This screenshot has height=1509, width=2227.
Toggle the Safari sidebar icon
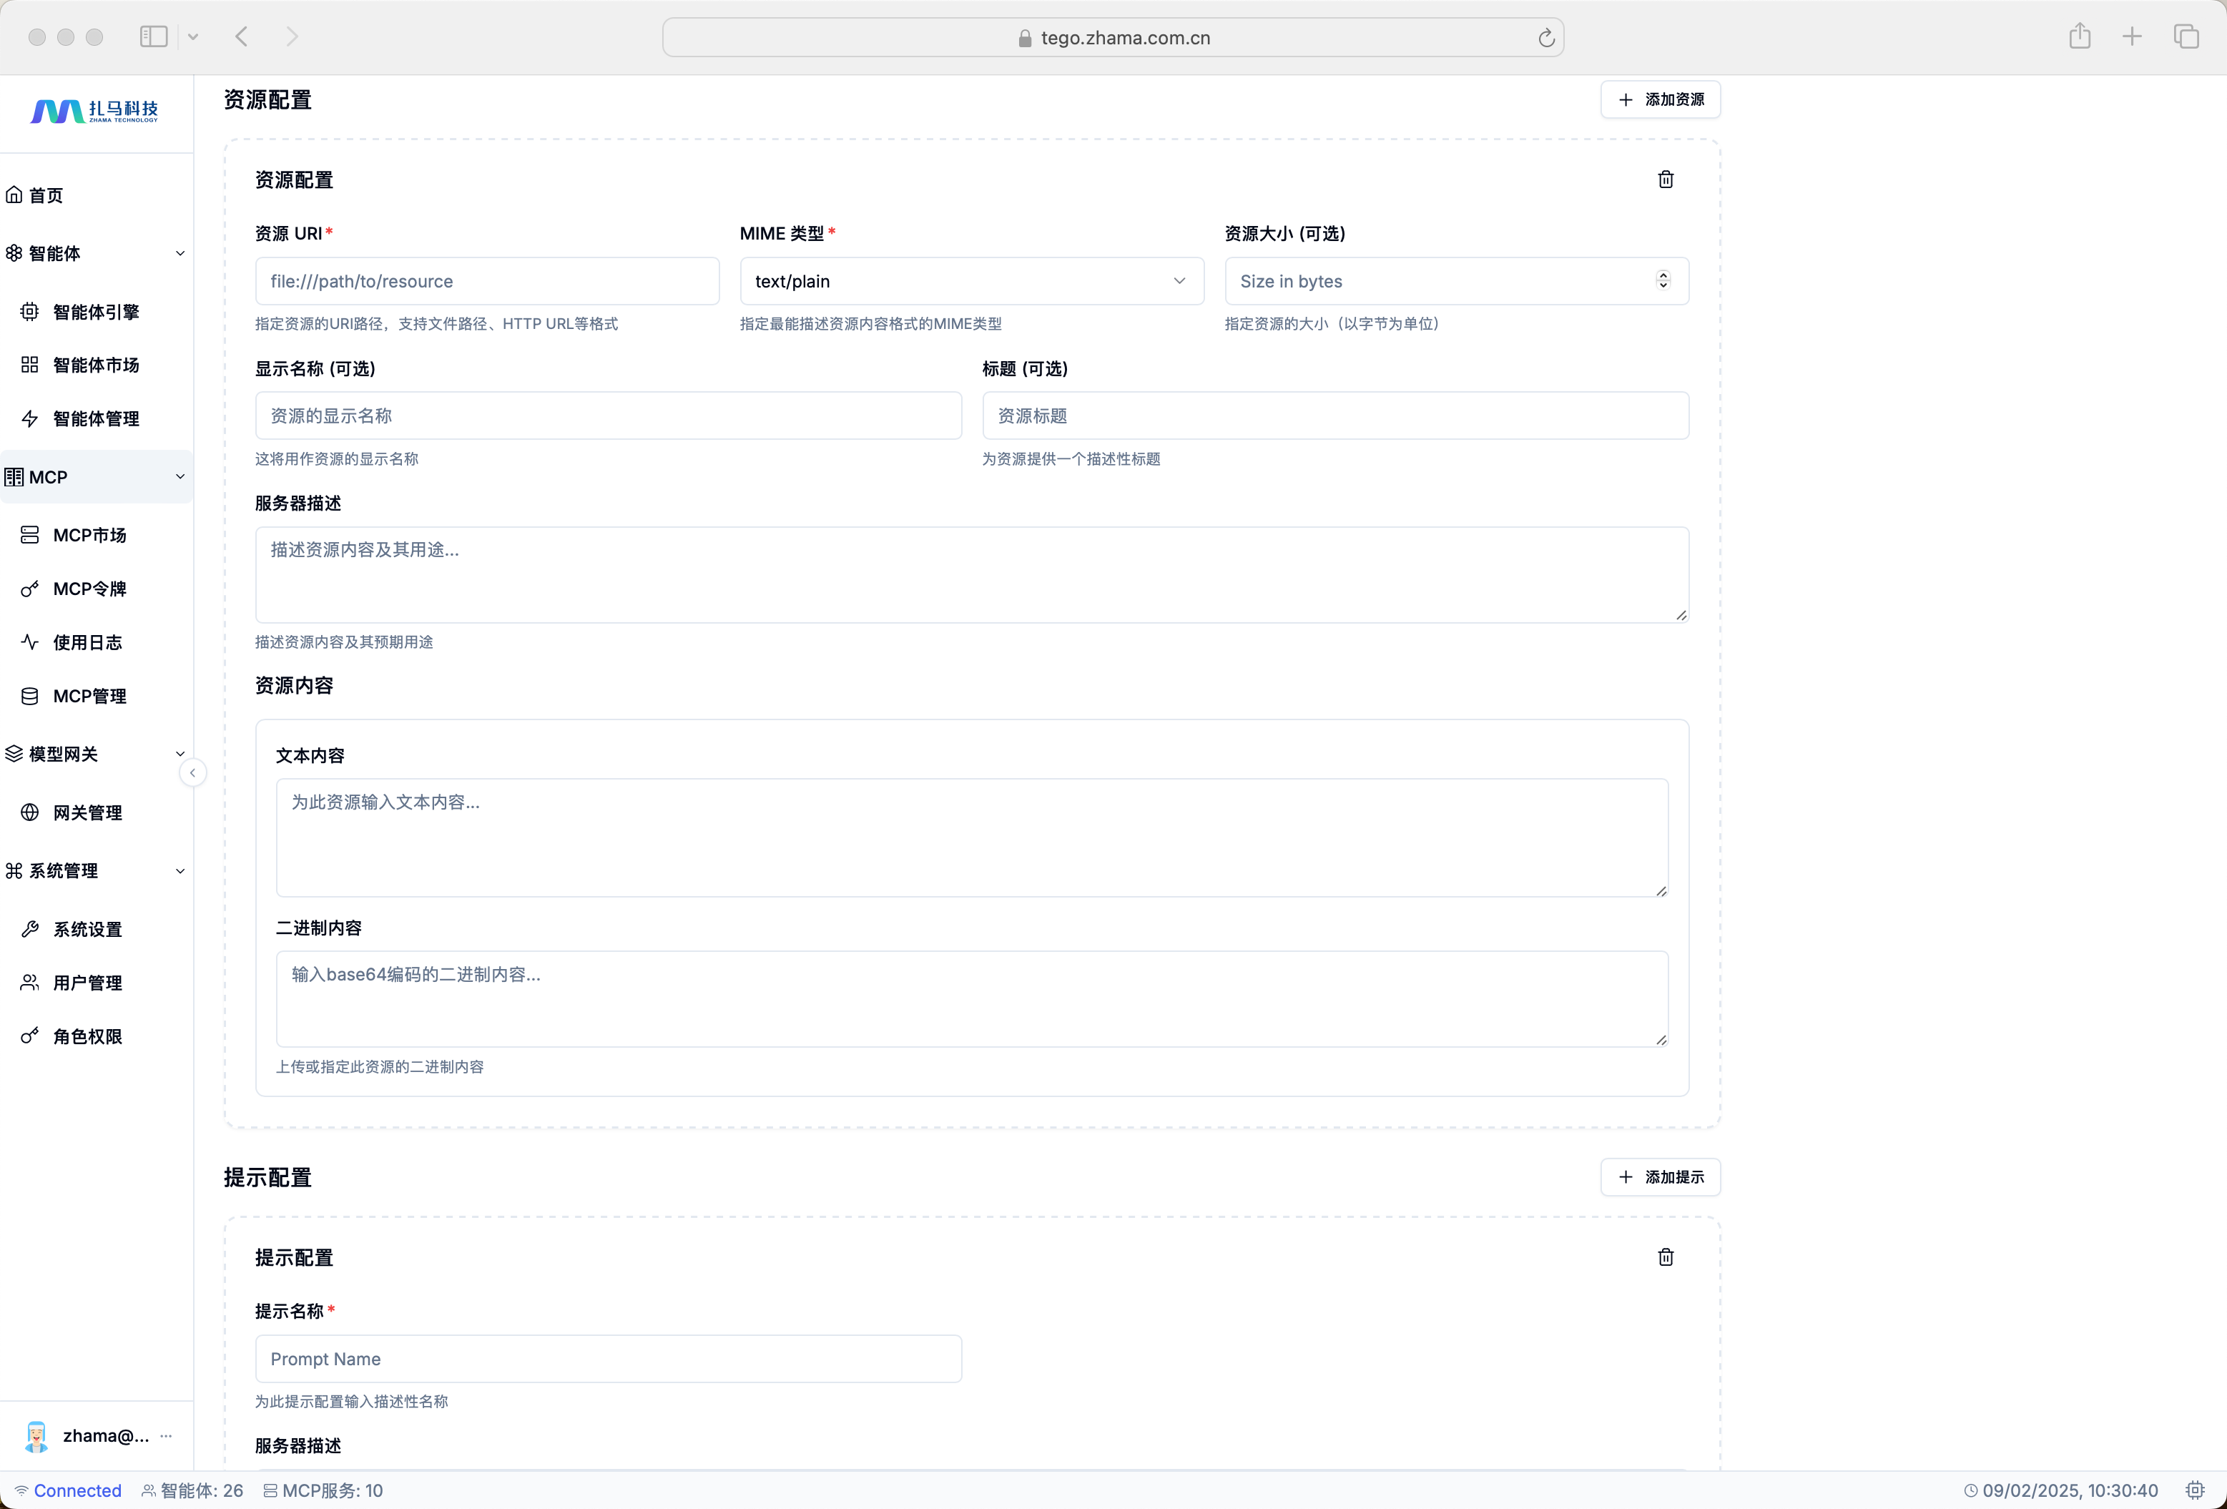153,36
